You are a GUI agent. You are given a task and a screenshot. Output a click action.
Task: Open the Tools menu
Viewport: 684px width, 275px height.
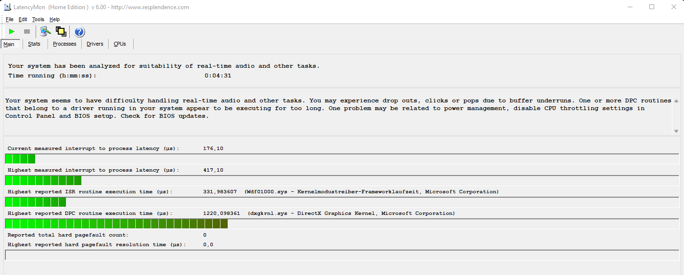click(38, 19)
